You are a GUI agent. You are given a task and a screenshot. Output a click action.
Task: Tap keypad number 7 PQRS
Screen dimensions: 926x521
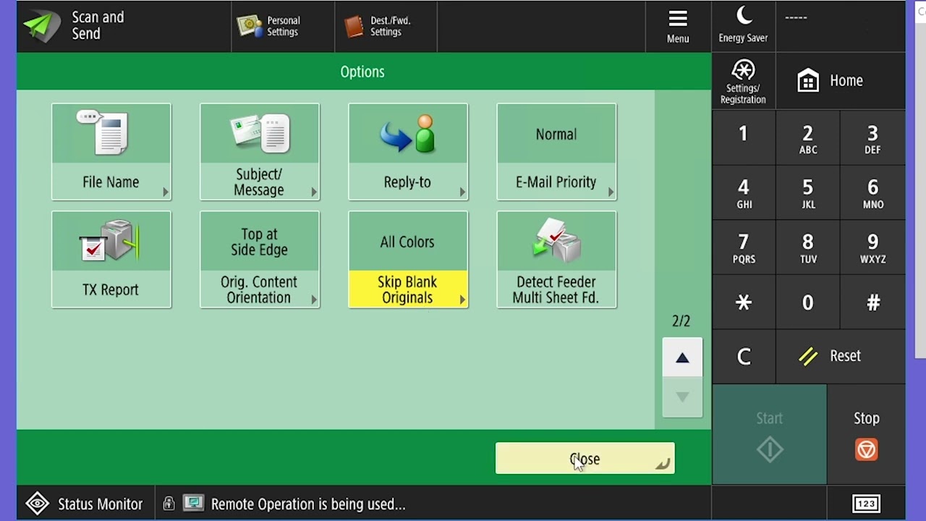743,247
